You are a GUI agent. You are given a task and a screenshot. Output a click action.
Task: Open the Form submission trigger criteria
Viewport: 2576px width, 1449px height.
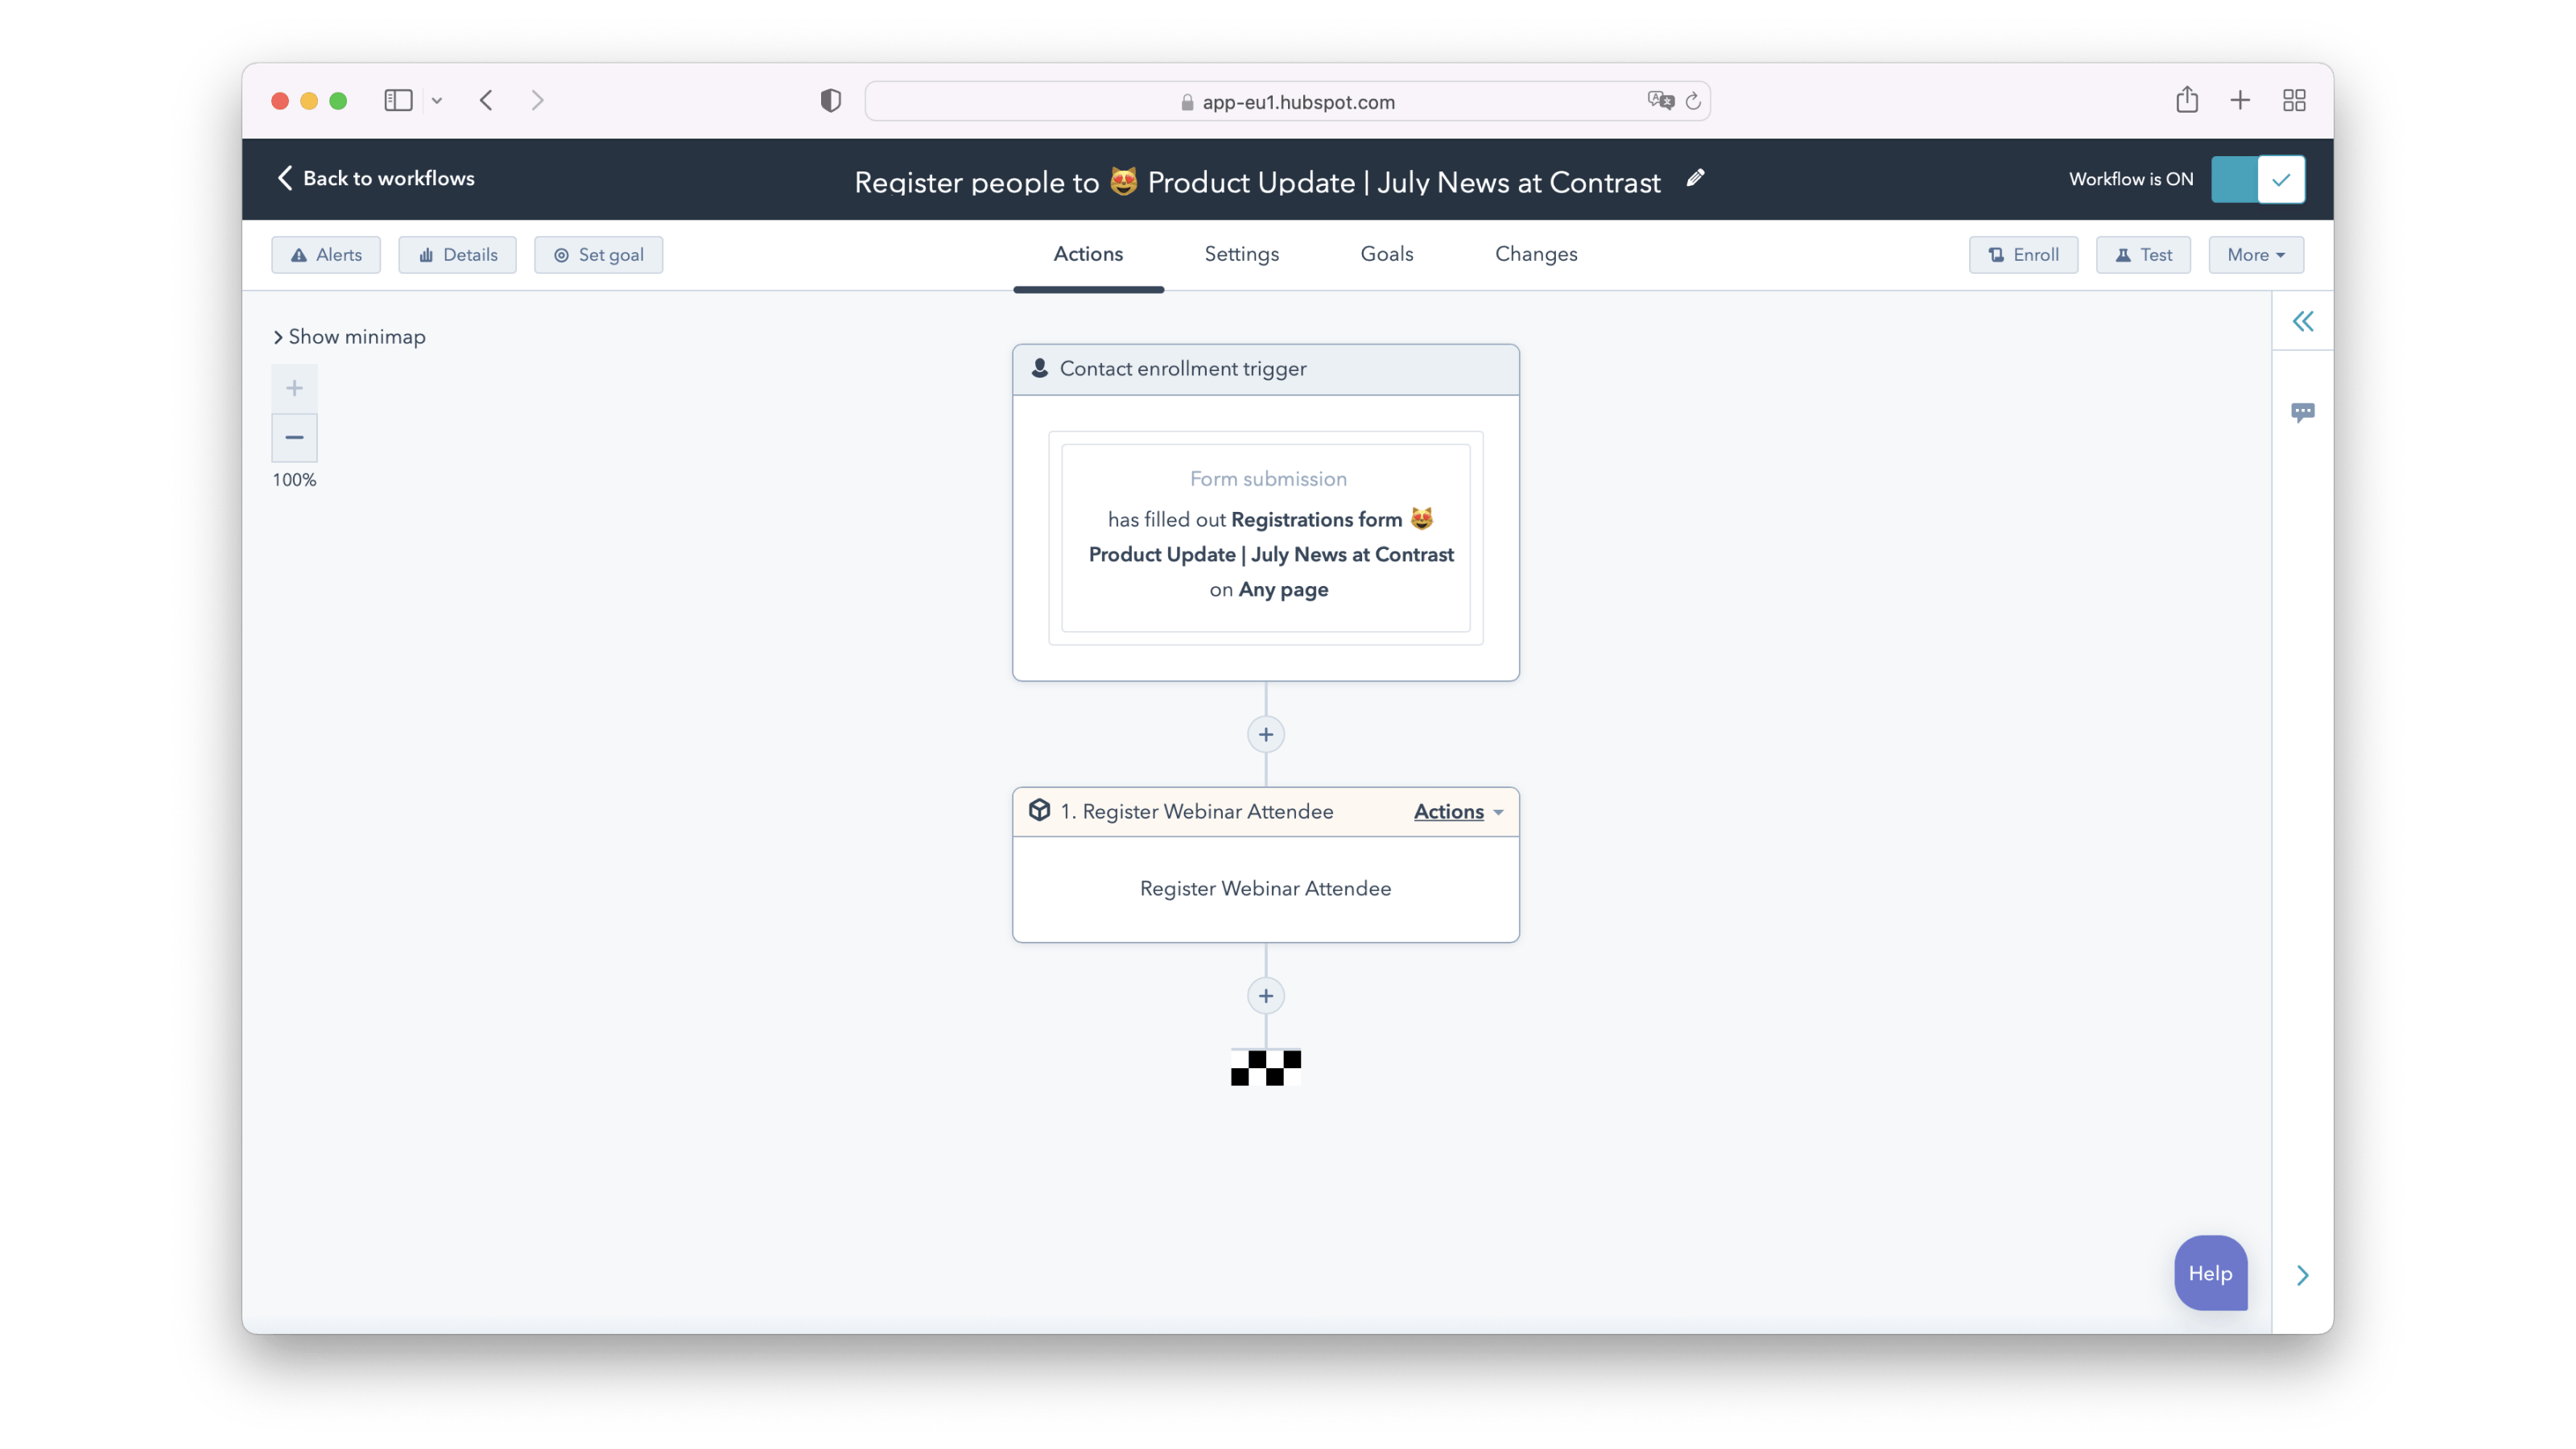(x=1265, y=537)
